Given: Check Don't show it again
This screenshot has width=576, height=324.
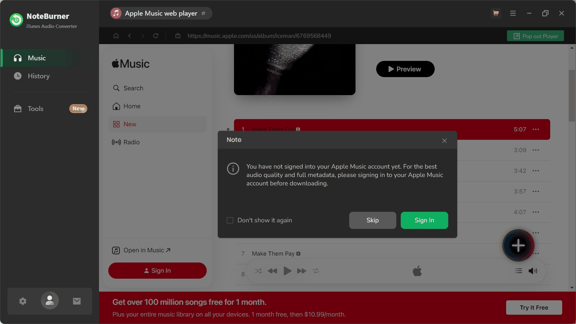Looking at the screenshot, I should click(x=230, y=220).
